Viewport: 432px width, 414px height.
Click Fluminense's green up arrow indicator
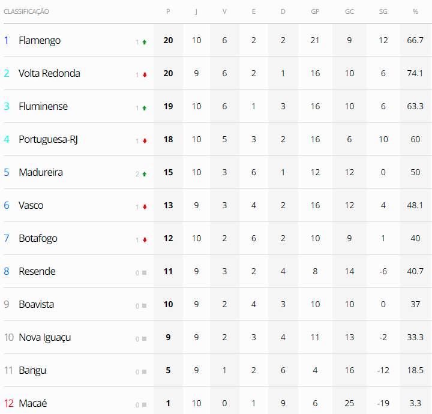(144, 108)
